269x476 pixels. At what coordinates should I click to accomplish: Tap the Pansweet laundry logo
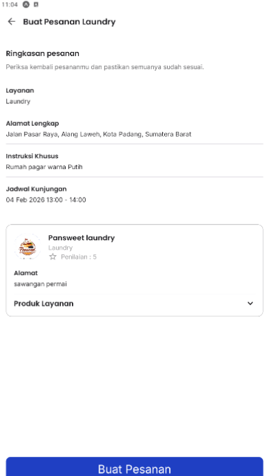click(x=27, y=246)
